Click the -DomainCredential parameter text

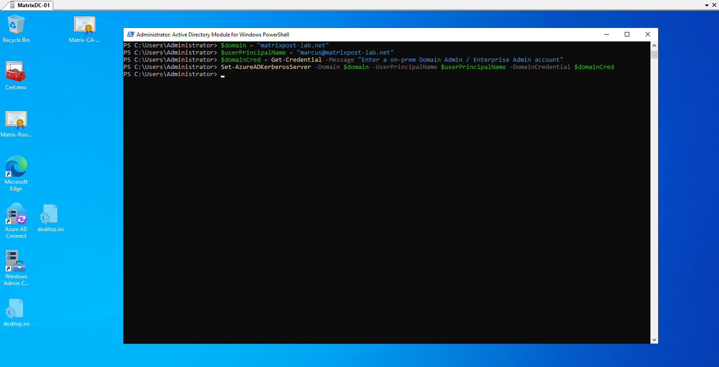click(540, 67)
